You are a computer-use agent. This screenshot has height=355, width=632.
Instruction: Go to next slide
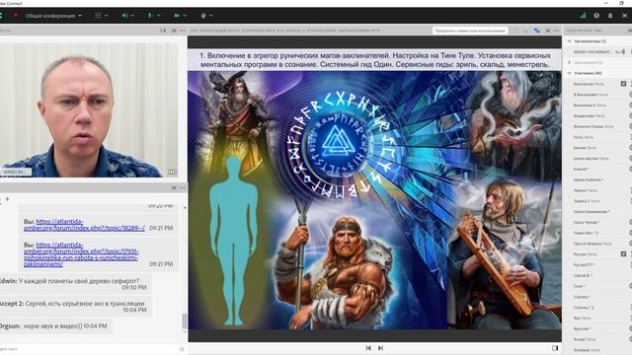380,348
